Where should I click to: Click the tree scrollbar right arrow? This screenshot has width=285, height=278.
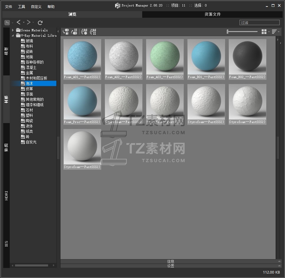point(54,265)
